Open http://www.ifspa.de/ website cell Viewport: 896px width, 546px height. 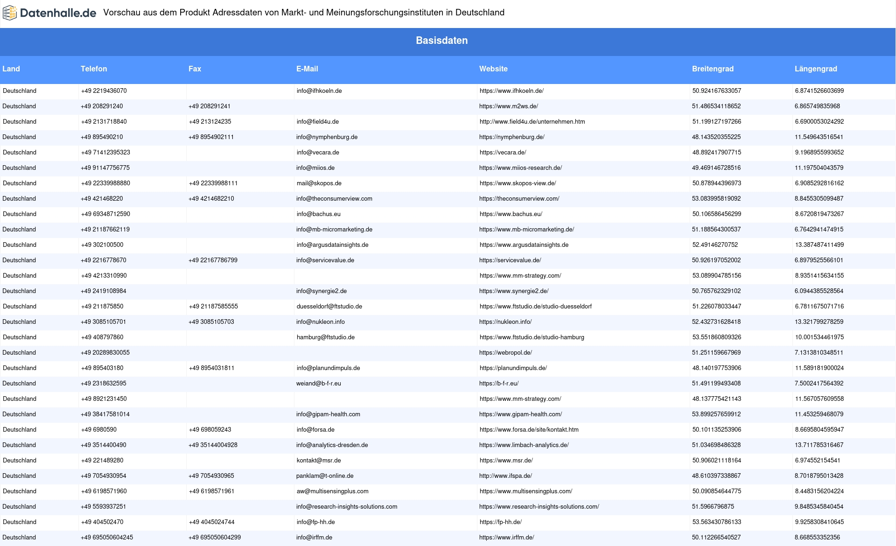tap(505, 476)
